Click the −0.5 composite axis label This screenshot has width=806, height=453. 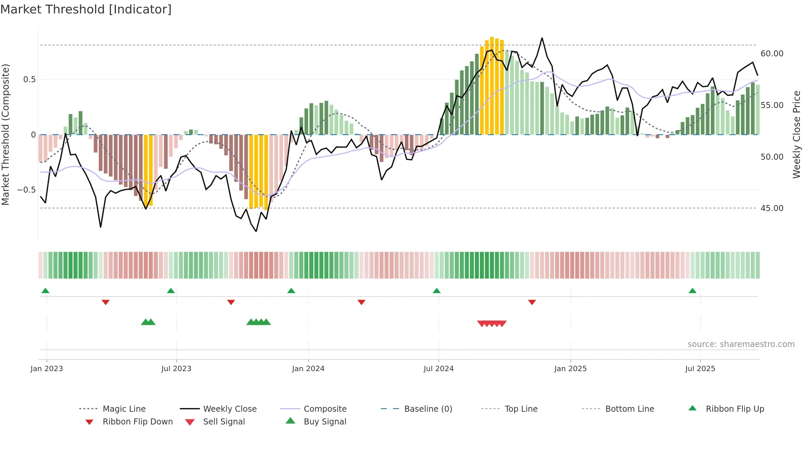27,190
